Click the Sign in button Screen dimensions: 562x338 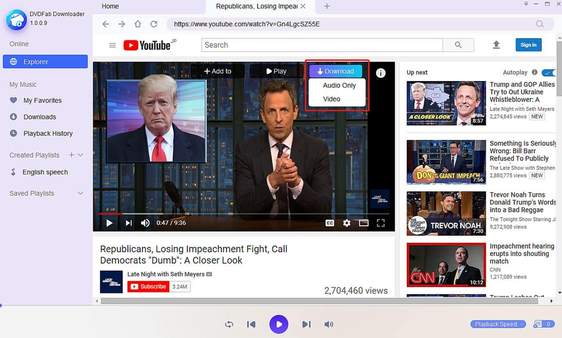pos(528,45)
